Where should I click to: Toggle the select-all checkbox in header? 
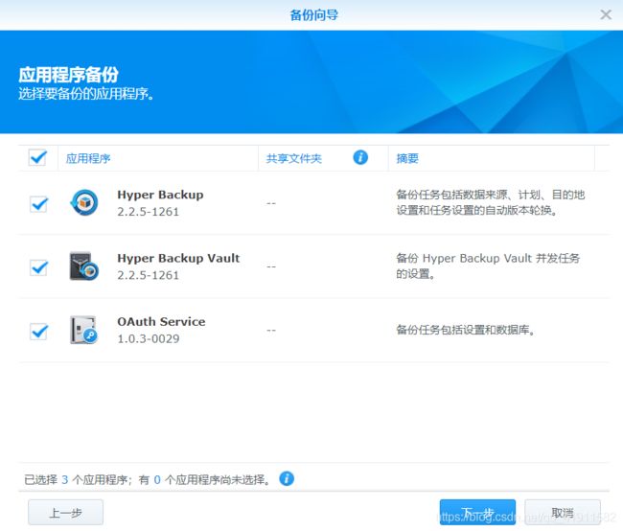pyautogui.click(x=37, y=158)
